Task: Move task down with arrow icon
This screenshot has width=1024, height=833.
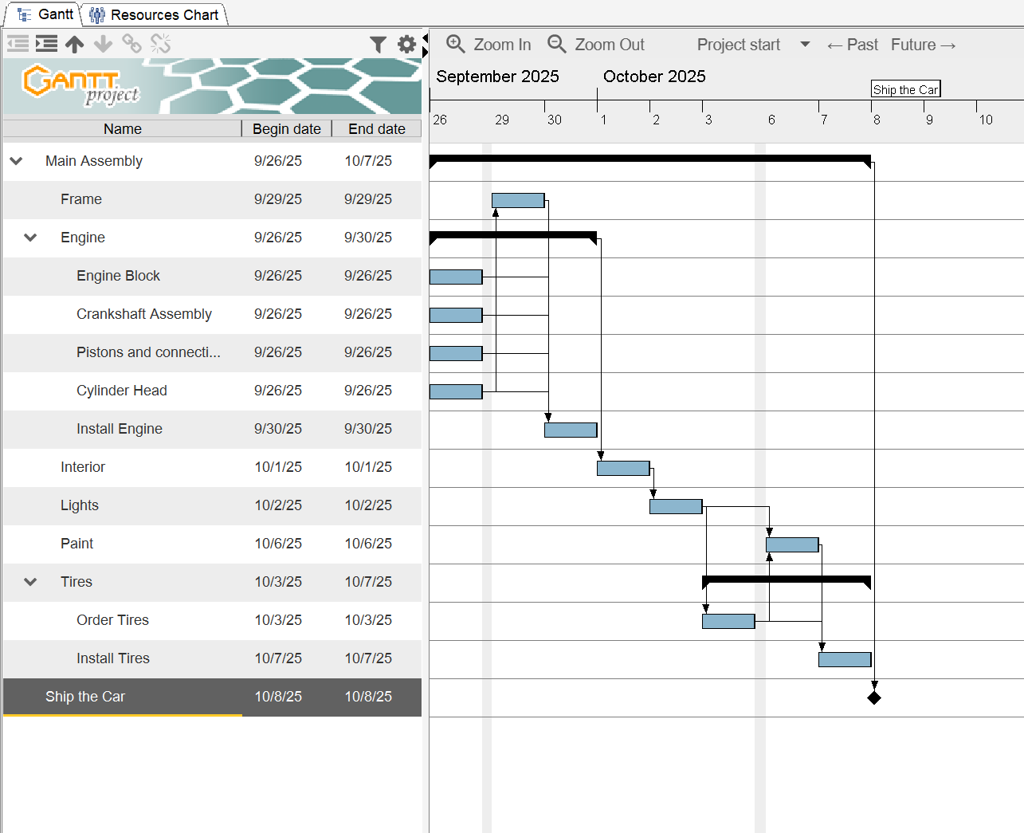Action: [103, 44]
